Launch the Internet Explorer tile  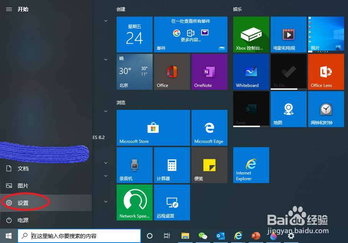[251, 165]
